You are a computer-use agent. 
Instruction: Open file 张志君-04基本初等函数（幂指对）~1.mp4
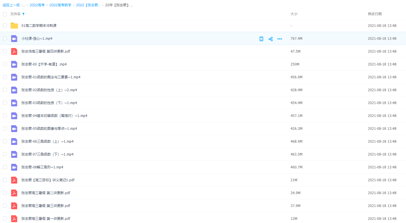tap(54, 116)
